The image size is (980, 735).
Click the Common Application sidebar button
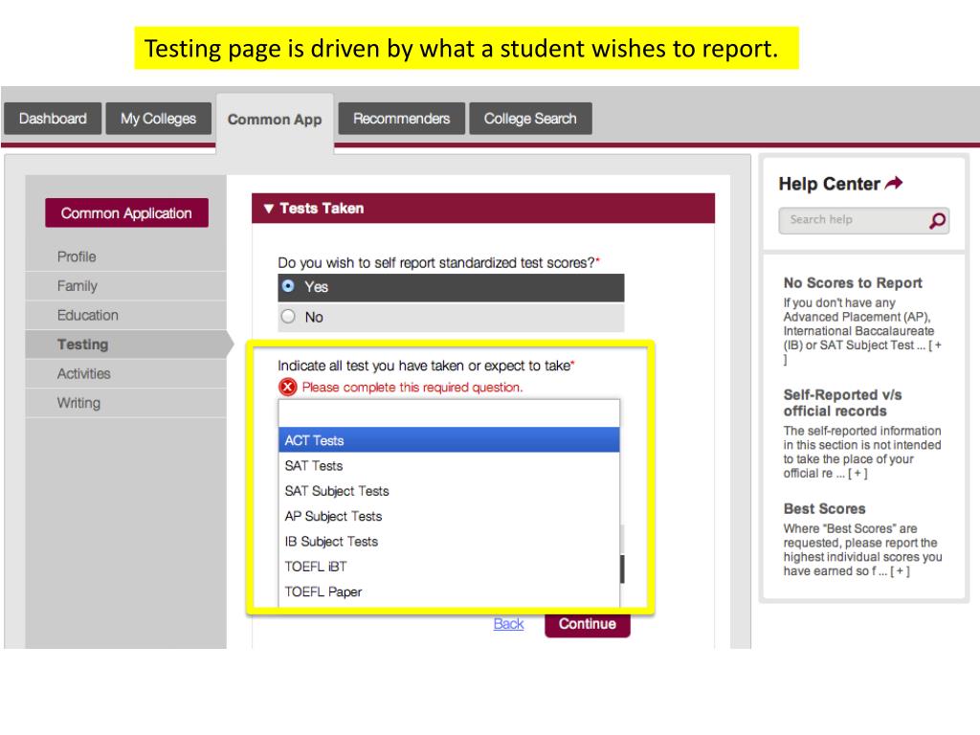[126, 213]
